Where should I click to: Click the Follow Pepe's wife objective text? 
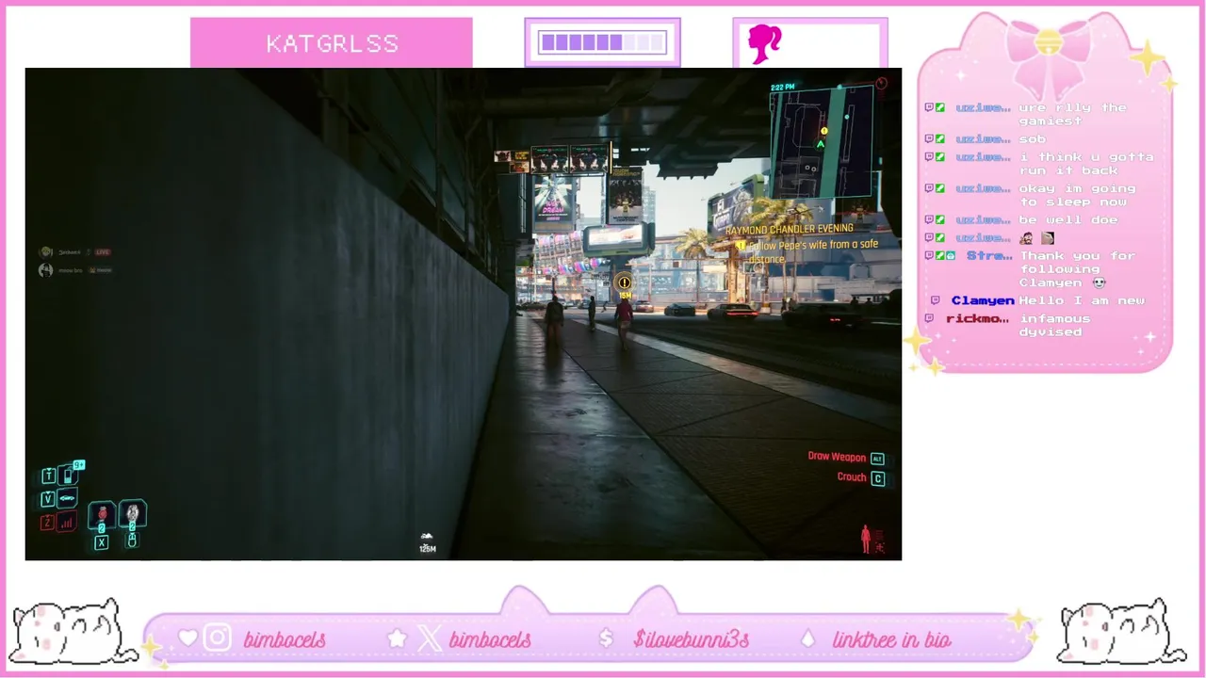coord(813,251)
